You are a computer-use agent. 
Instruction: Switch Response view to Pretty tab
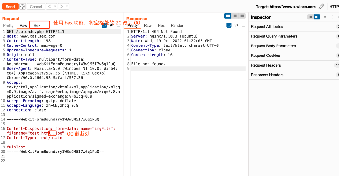click(132, 25)
